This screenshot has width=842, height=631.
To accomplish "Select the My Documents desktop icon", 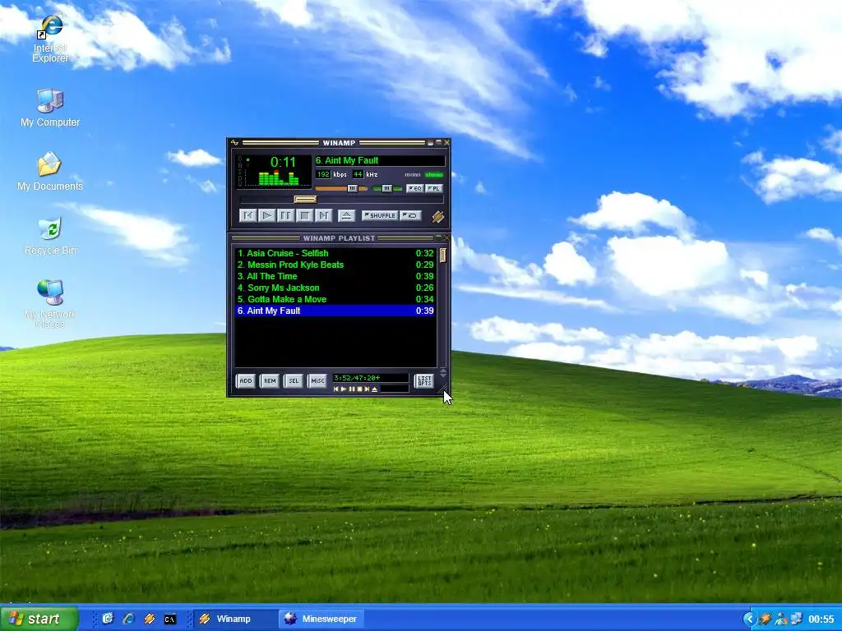I will 50,172.
